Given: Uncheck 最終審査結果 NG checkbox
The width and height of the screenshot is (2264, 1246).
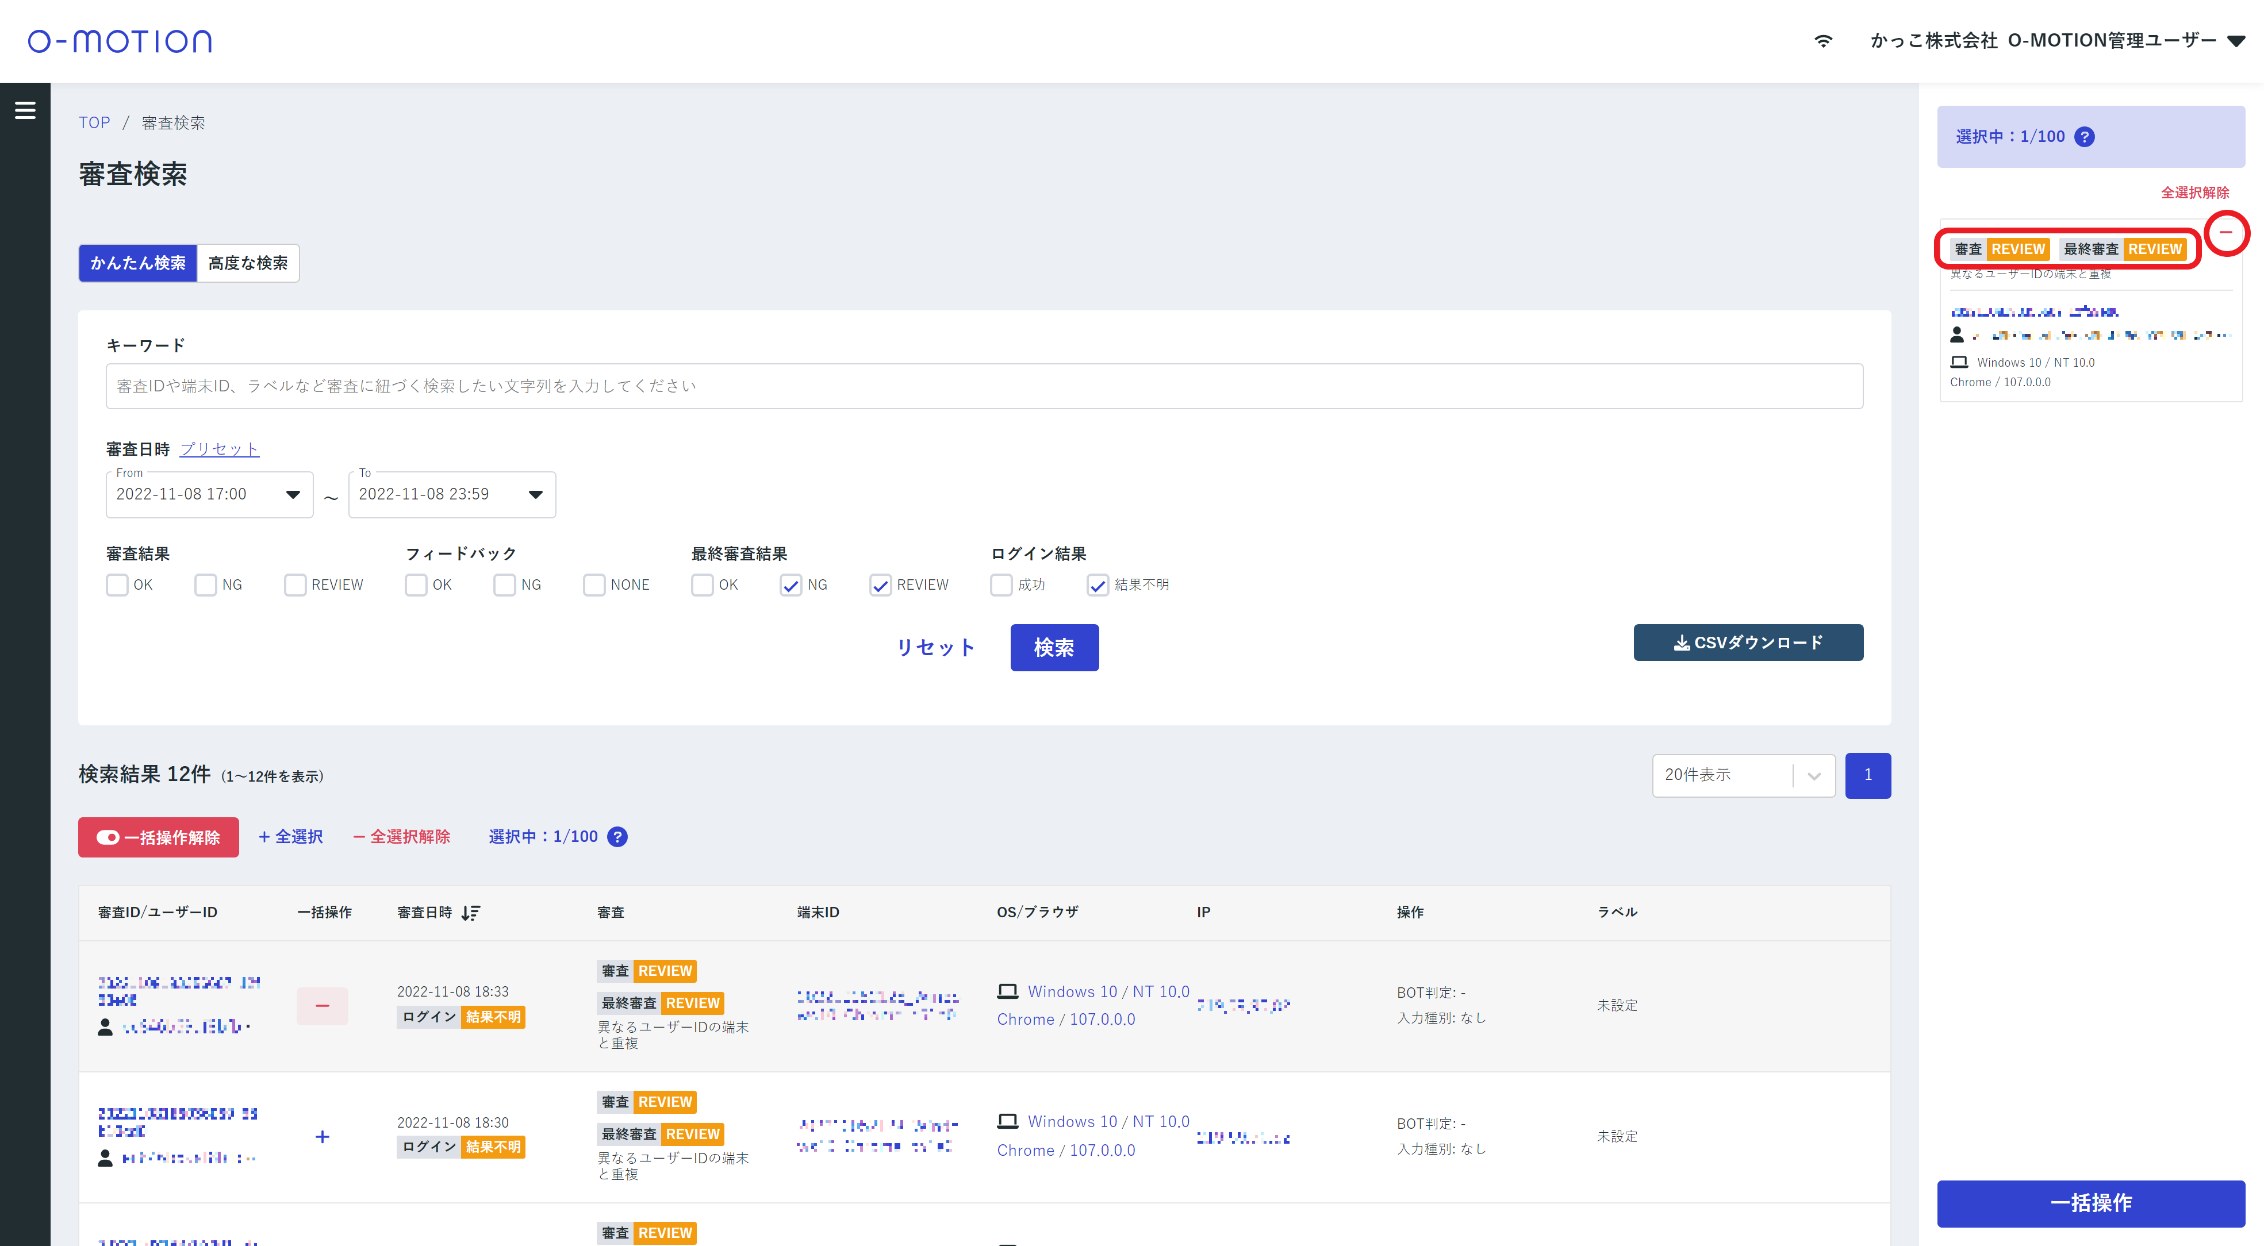Looking at the screenshot, I should point(790,585).
